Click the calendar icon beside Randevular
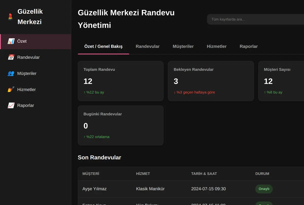Viewport: 304px width, 205px height. [11, 57]
